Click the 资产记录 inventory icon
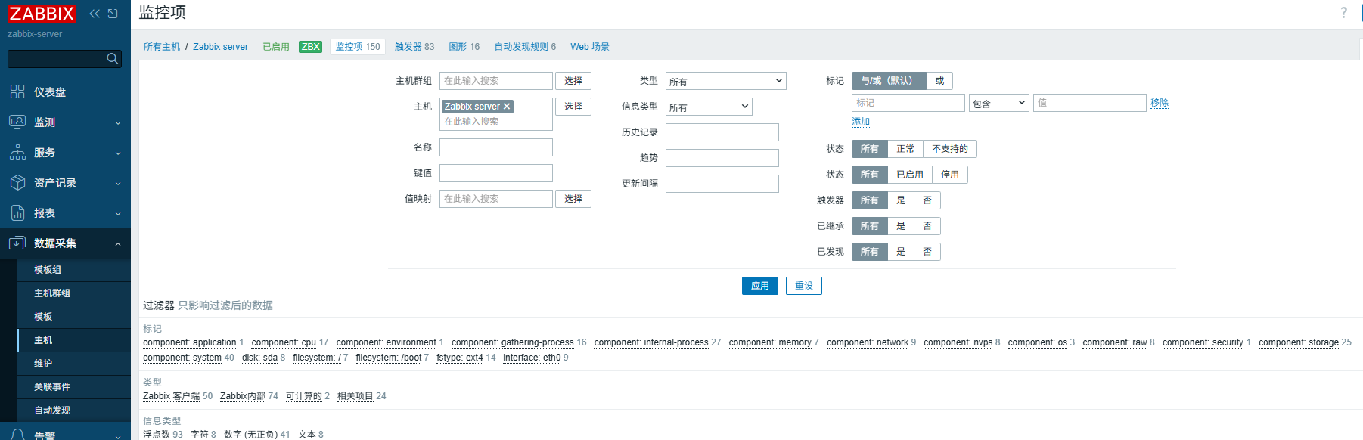Viewport: 1363px width, 440px height. tap(17, 182)
